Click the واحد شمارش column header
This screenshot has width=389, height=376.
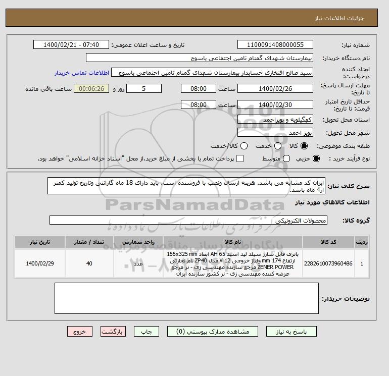pos(138,242)
